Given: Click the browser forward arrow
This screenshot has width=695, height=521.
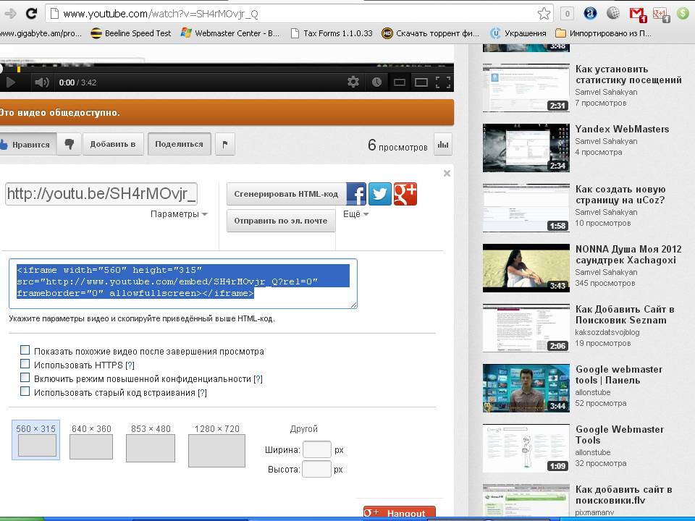Looking at the screenshot, I should pyautogui.click(x=9, y=13).
